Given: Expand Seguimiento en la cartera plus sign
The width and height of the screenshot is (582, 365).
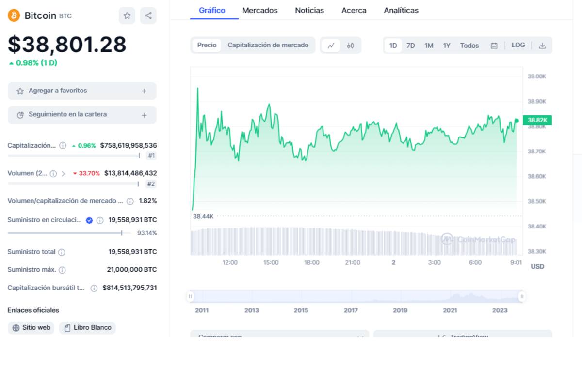Looking at the screenshot, I should tap(144, 115).
